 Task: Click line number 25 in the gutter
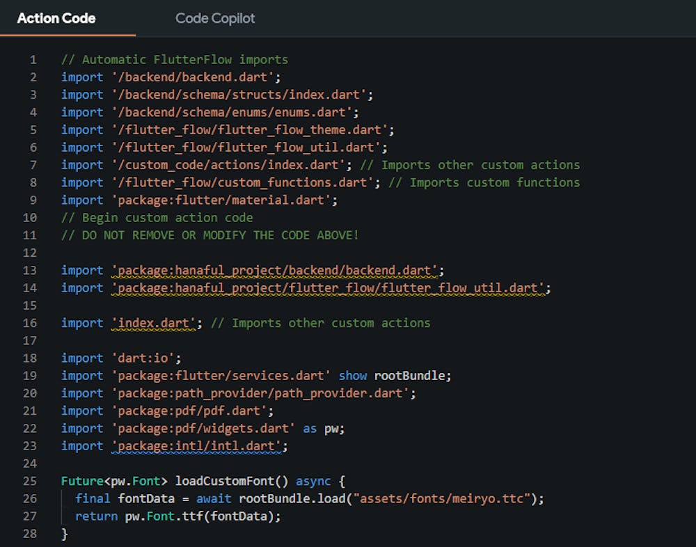pos(30,481)
